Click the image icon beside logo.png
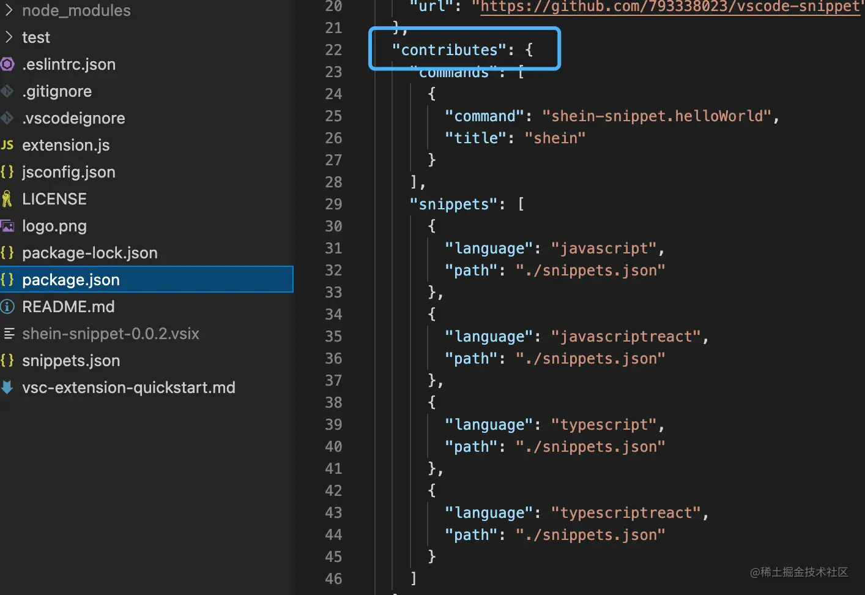Image resolution: width=865 pixels, height=595 pixels. (x=7, y=226)
